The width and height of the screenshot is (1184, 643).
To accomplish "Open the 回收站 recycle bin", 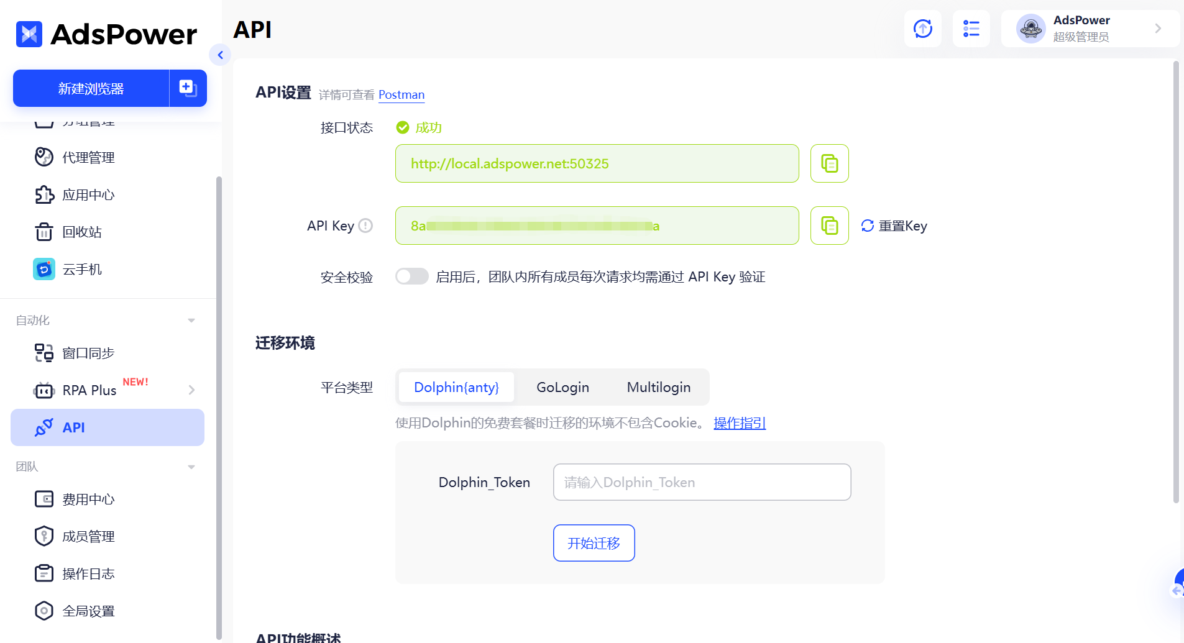I will click(81, 232).
